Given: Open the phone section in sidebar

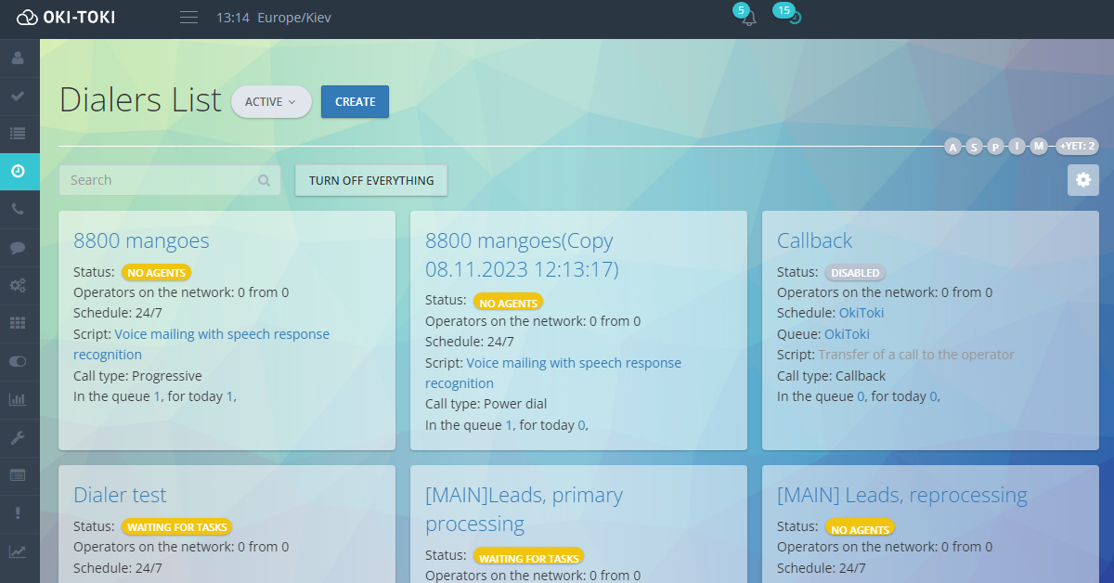Looking at the screenshot, I should 19,210.
